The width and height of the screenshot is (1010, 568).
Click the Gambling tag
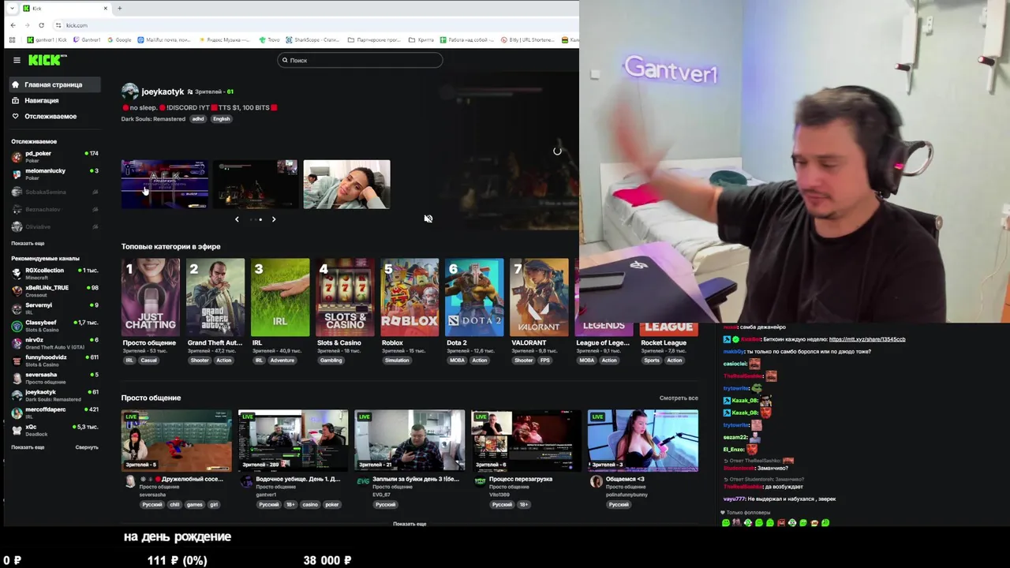point(331,361)
